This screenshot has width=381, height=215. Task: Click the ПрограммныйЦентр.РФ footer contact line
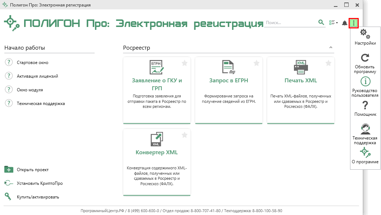(x=181, y=211)
